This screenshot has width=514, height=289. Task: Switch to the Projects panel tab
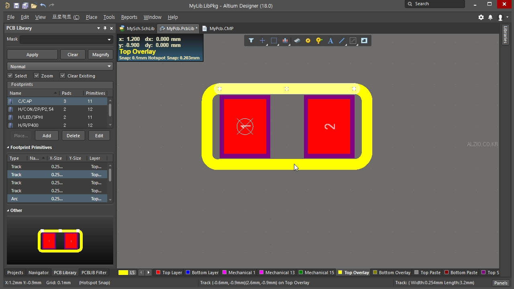click(x=15, y=273)
